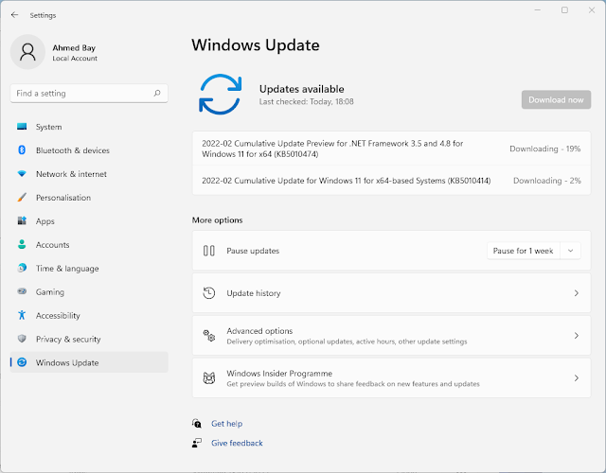Open Time & language settings
This screenshot has width=606, height=473.
pyautogui.click(x=89, y=268)
